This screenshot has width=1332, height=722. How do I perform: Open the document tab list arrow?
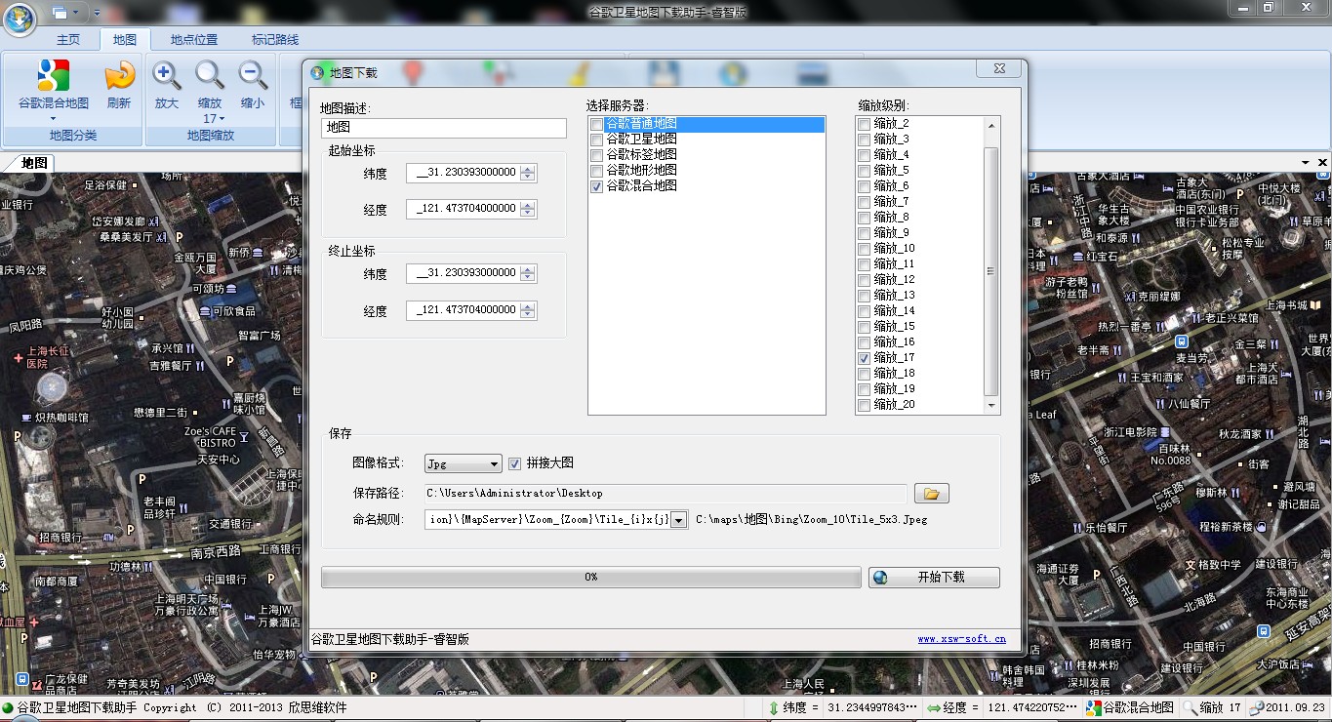1306,163
